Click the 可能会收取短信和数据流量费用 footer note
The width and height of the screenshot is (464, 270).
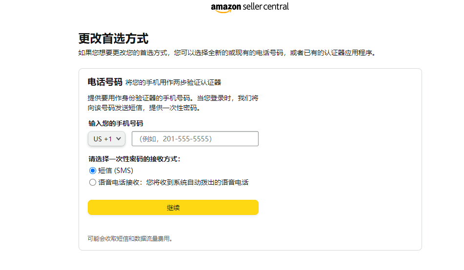pos(130,239)
